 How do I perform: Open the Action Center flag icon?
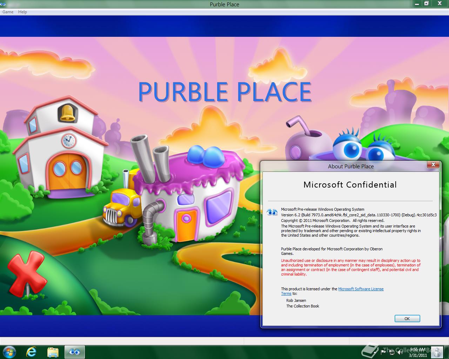383,352
